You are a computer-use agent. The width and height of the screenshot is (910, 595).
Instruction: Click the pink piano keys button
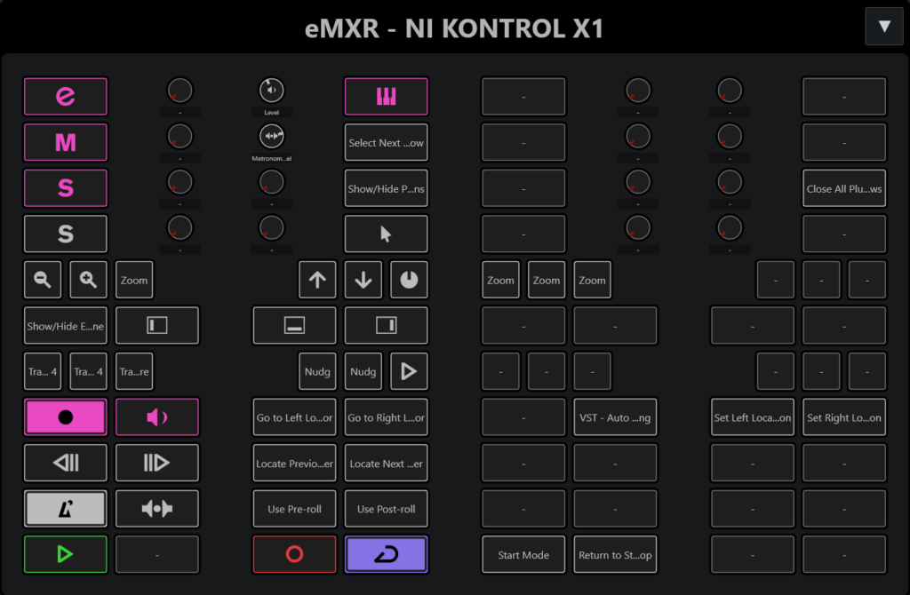pos(386,96)
